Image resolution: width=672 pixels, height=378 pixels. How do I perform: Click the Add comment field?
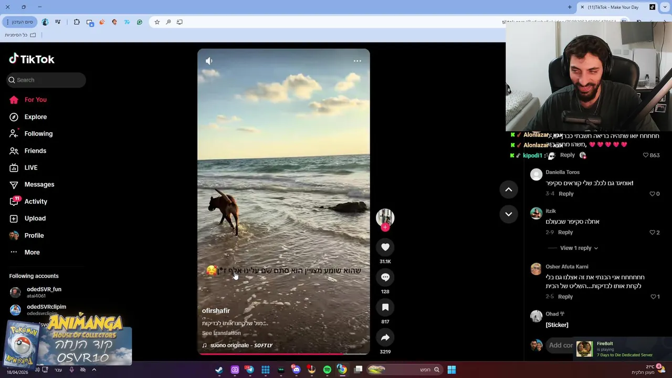(x=561, y=345)
